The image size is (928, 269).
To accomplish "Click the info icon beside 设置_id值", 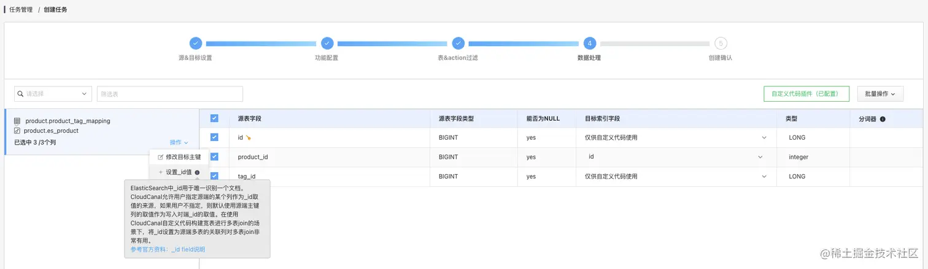I will point(197,172).
